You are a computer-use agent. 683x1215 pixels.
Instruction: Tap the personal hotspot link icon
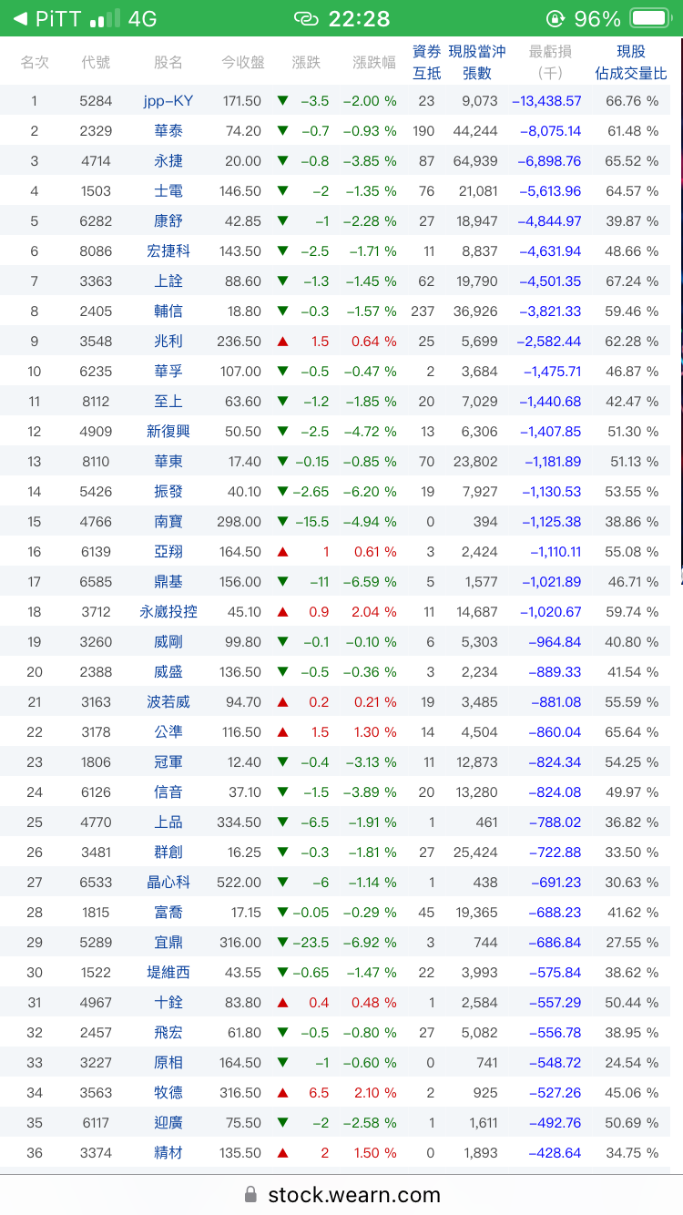(x=307, y=18)
